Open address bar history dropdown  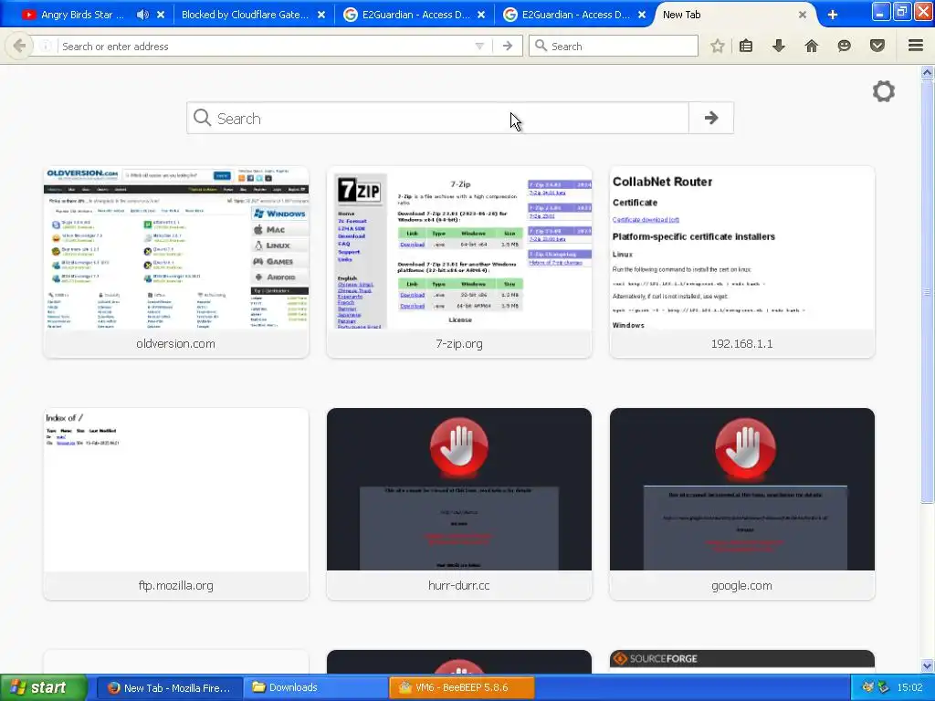(x=479, y=46)
